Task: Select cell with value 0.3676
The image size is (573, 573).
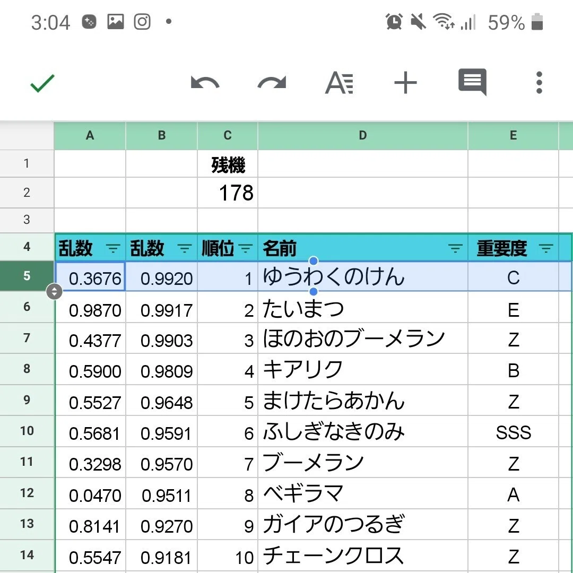Action: click(90, 276)
